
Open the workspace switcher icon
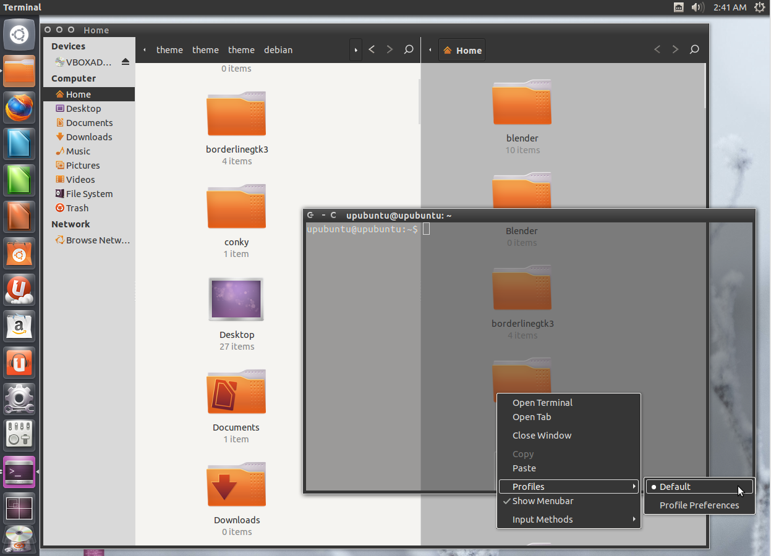tap(19, 508)
